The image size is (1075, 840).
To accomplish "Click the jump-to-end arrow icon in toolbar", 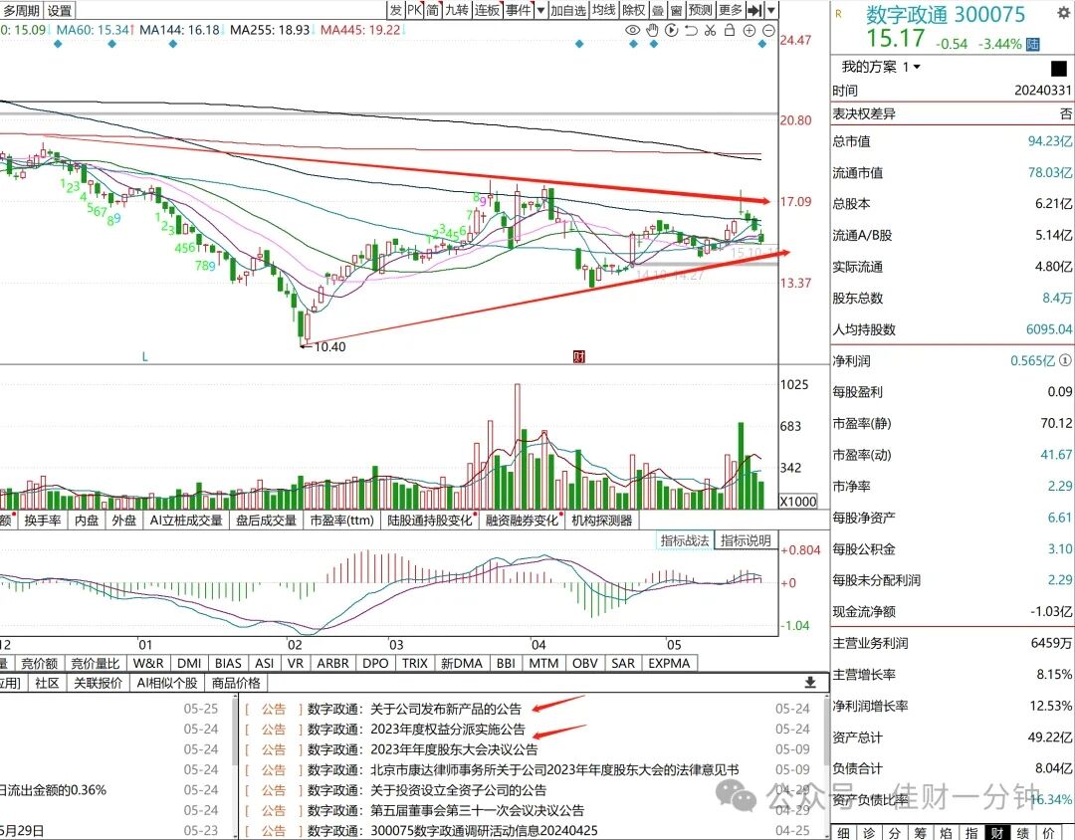I will (x=754, y=10).
